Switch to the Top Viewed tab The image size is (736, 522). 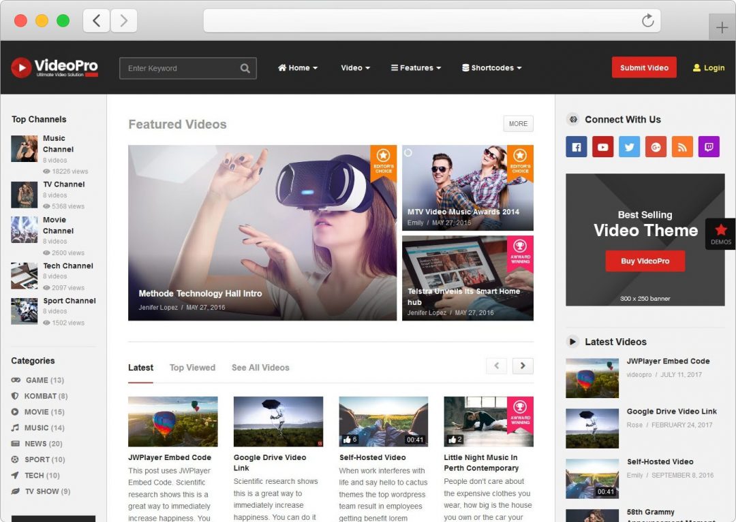(x=192, y=368)
